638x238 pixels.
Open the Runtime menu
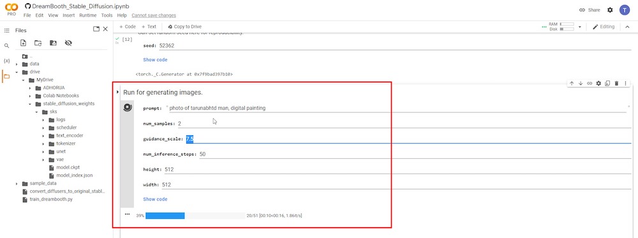(88, 15)
